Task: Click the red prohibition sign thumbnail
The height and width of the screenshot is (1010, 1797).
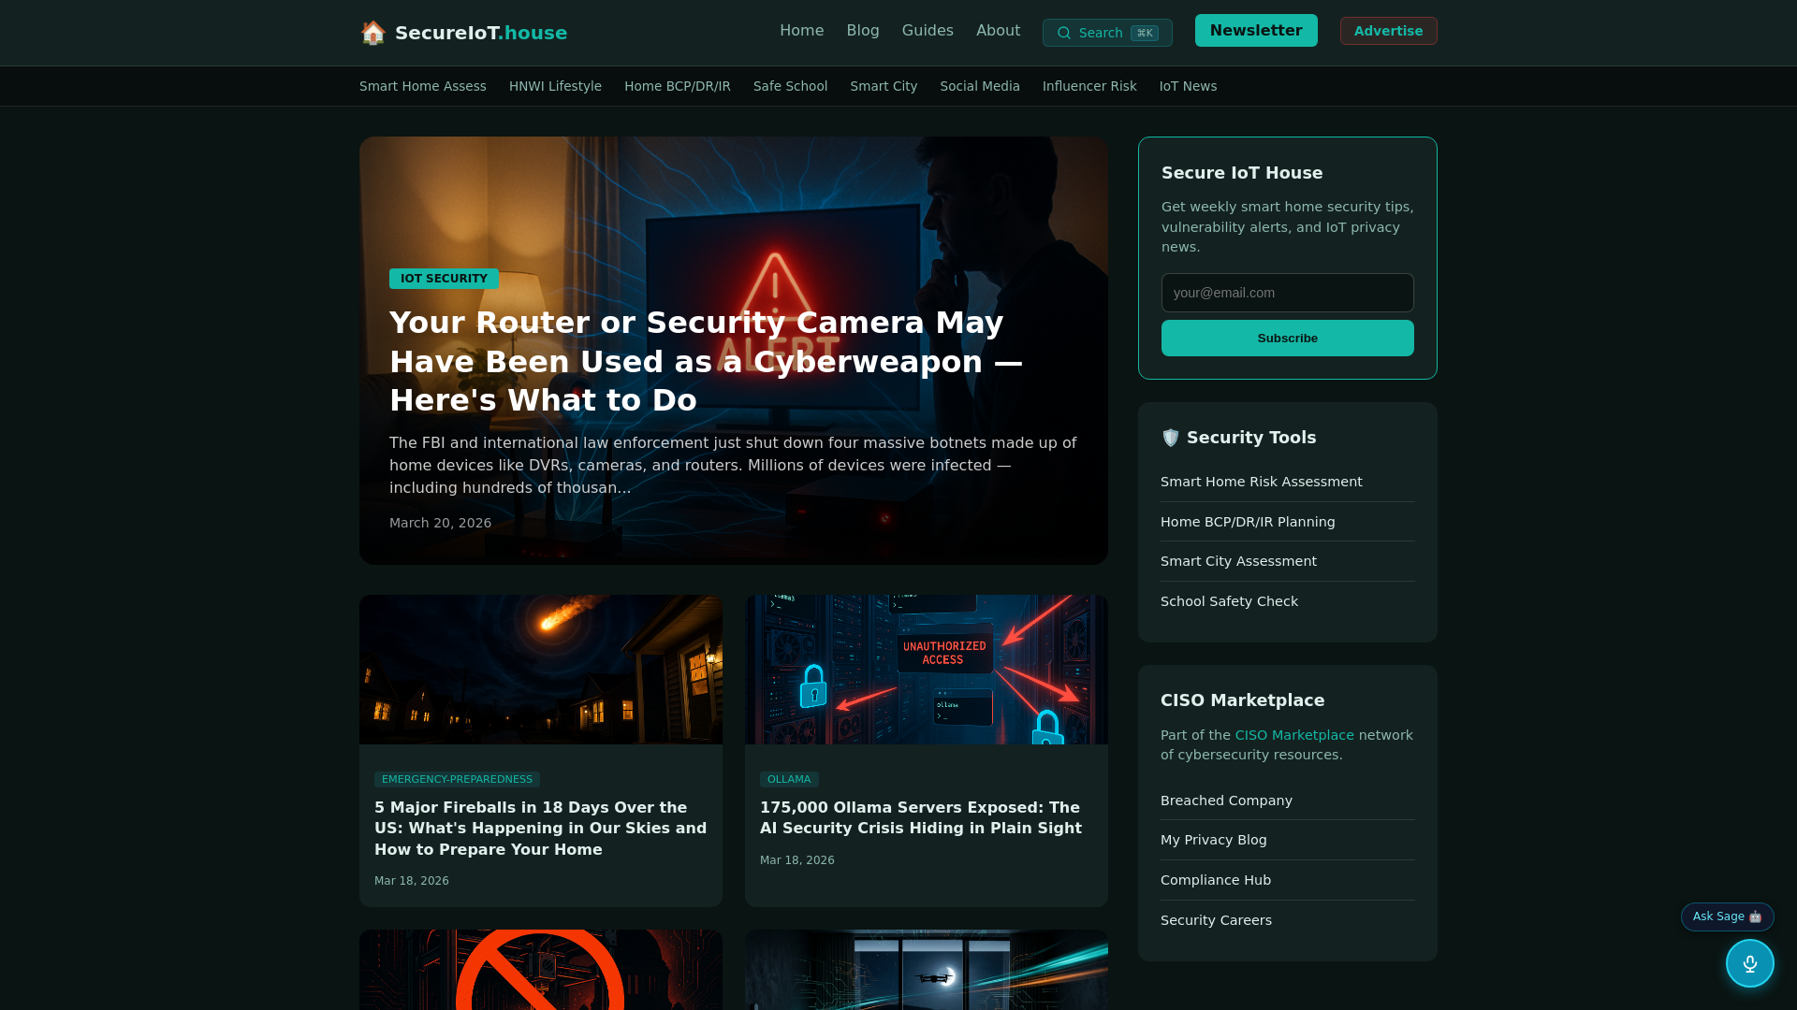Action: pyautogui.click(x=541, y=970)
